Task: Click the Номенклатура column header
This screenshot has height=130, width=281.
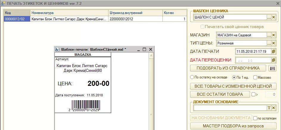Action: point(69,13)
